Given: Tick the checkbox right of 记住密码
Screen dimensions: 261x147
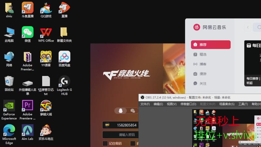Looking at the screenshot, I should (x=133, y=143).
